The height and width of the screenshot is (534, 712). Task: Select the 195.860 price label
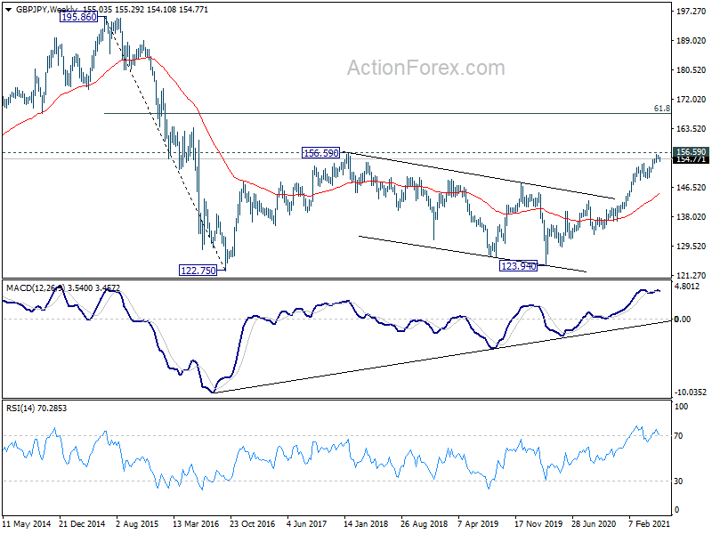point(78,17)
